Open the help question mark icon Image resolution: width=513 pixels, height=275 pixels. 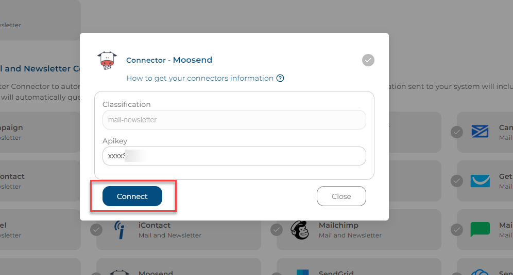point(280,78)
